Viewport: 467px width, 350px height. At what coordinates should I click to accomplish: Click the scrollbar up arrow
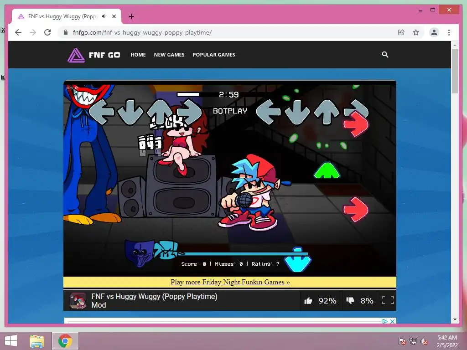pos(455,45)
